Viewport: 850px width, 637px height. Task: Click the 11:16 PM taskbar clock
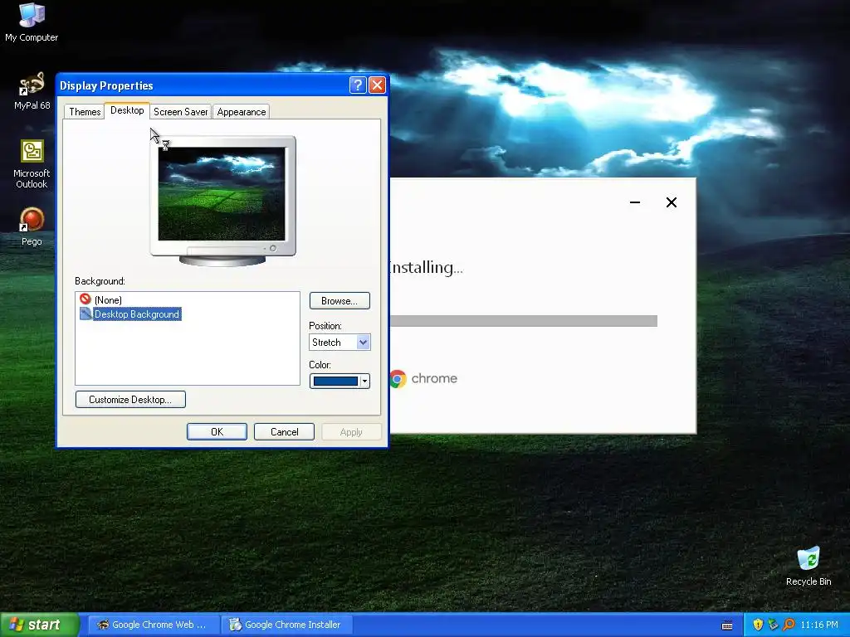pyautogui.click(x=819, y=625)
